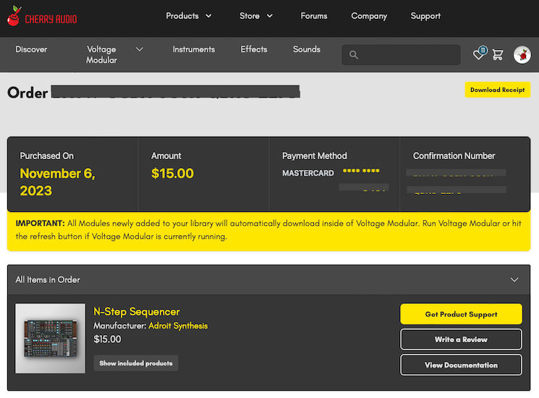Click the $15.00 item price
Image resolution: width=539 pixels, height=398 pixels.
(x=107, y=339)
